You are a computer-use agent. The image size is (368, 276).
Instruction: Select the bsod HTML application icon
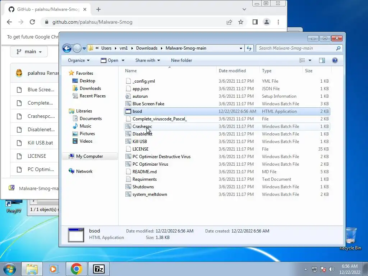[x=128, y=111]
